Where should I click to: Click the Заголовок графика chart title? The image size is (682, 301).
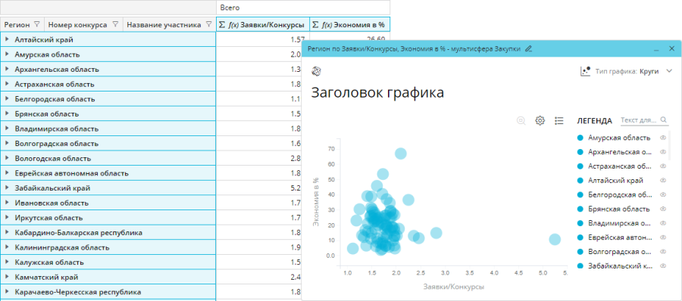coord(377,92)
